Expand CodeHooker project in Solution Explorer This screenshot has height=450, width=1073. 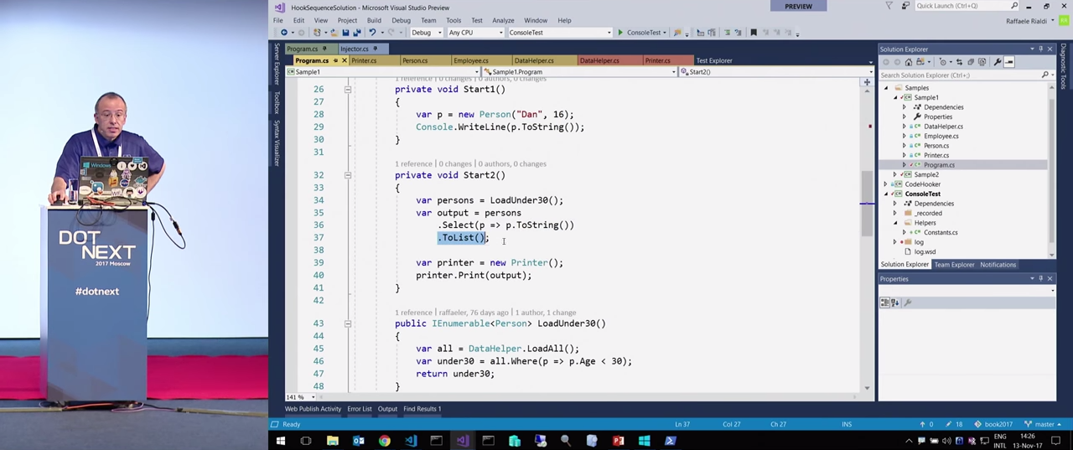coord(886,184)
